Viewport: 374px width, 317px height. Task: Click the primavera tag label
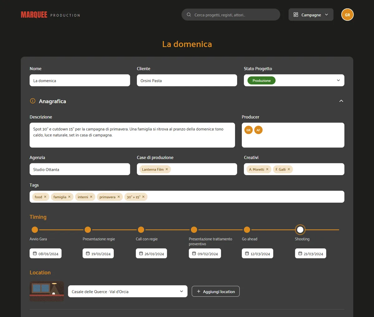tap(108, 197)
